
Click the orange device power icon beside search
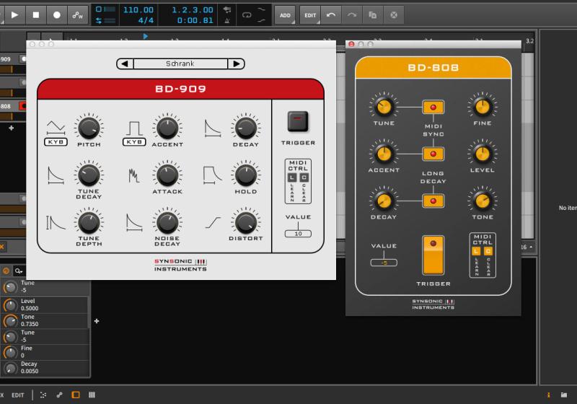(x=6, y=271)
